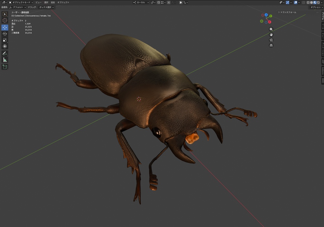Click the negative Z blue circle on gizmo
The height and width of the screenshot is (227, 324).
coord(266,22)
